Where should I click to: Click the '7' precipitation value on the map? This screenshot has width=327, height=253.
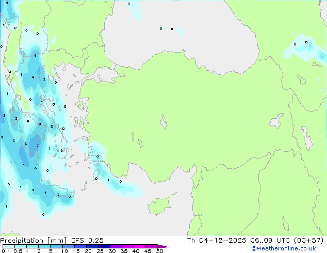tap(38, 146)
